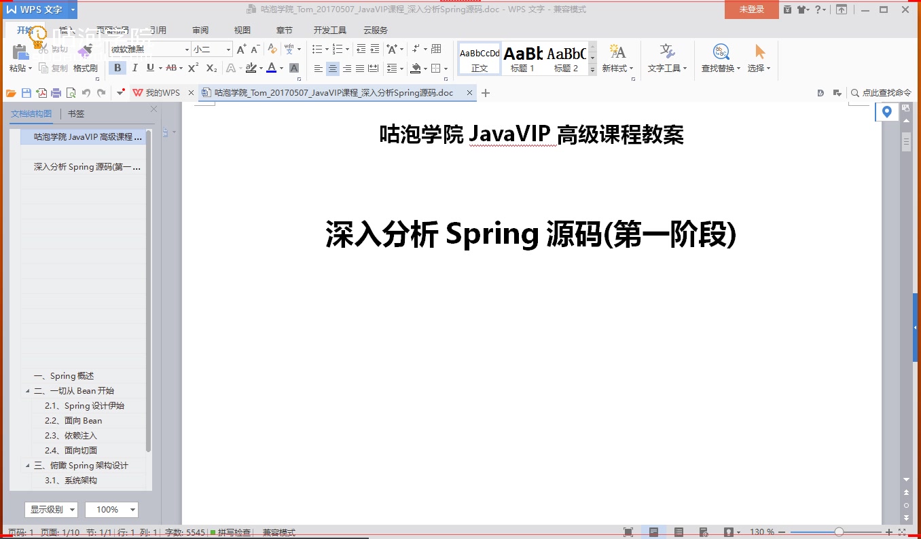Collapse 二、一切从 Bean 开始 tree node
This screenshot has height=539, width=921.
pyautogui.click(x=28, y=391)
